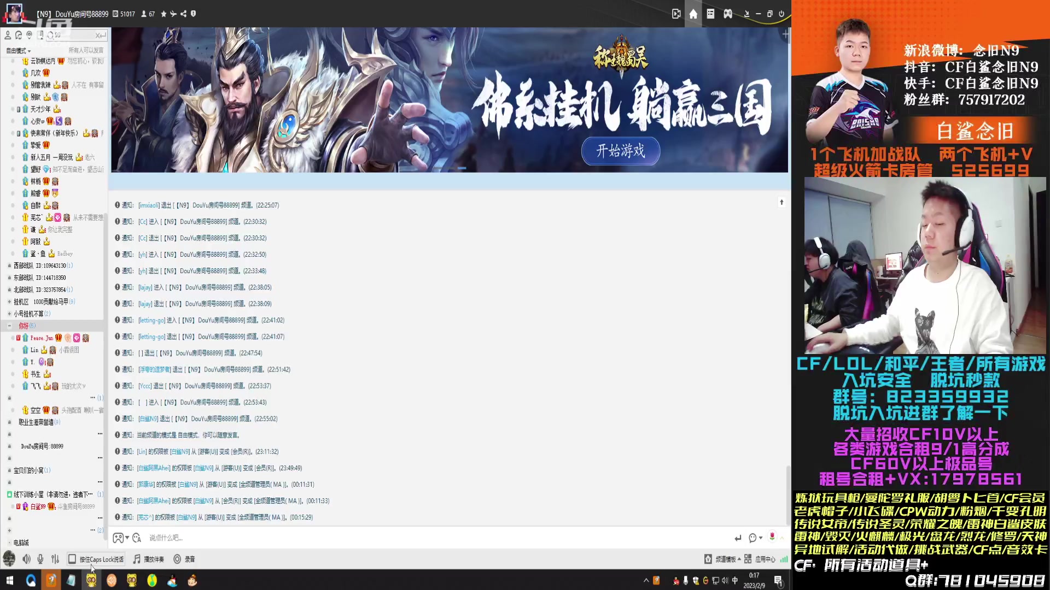Toggle the 录音 recording control
Viewport: 1050px width, 590px height.
tap(183, 559)
